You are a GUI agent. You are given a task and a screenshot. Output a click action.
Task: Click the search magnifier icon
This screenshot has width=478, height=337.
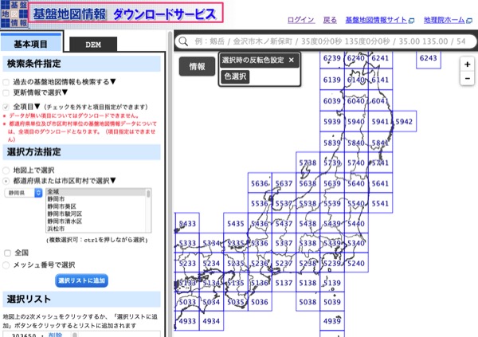point(184,40)
